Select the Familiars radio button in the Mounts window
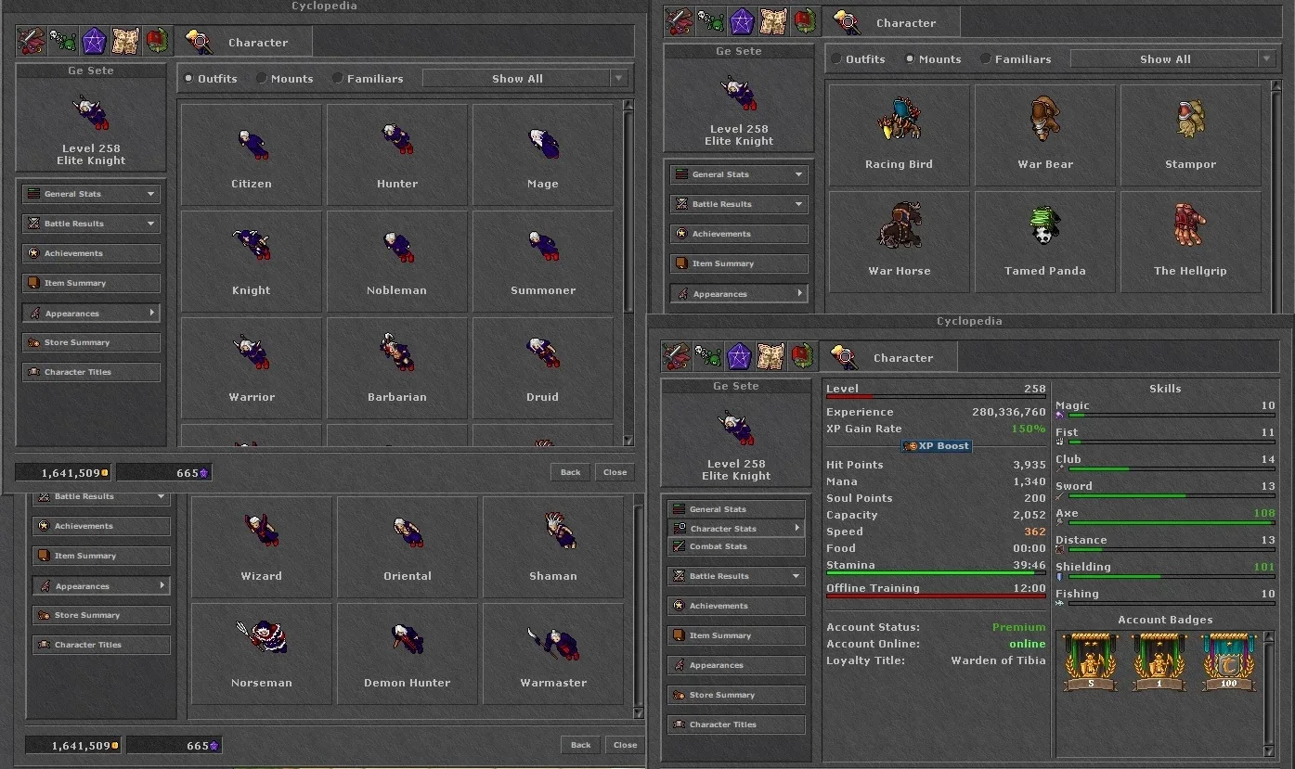 986,59
